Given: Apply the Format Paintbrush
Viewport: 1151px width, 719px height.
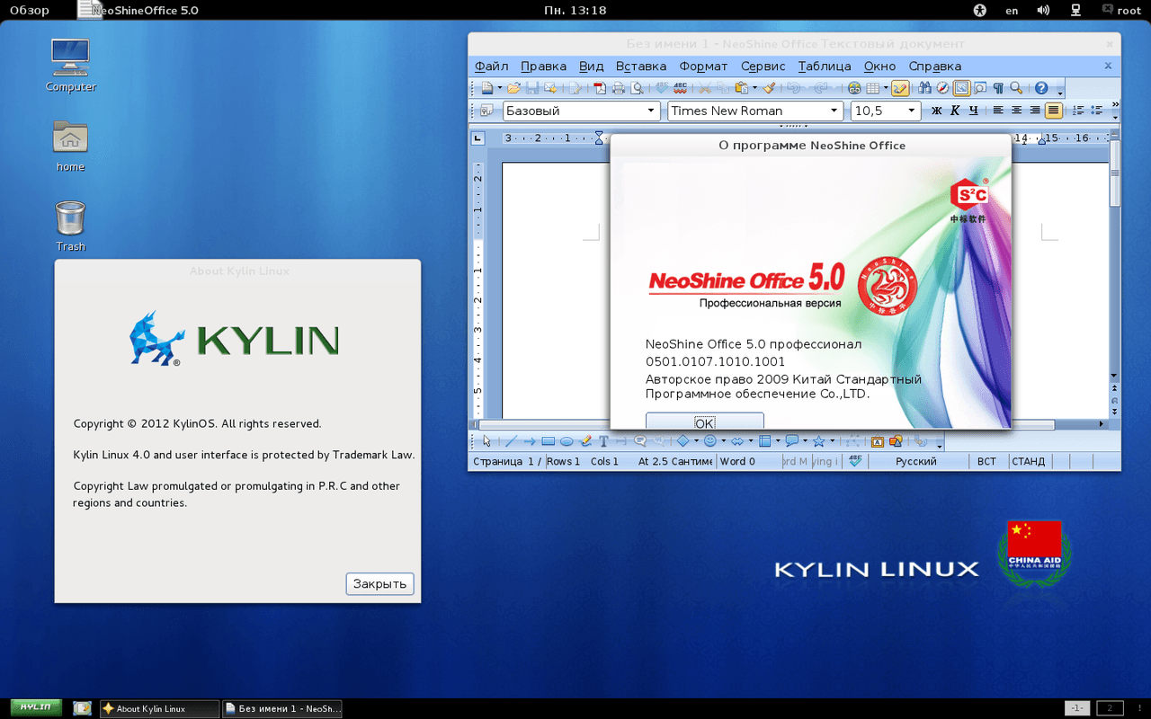Looking at the screenshot, I should coord(769,88).
